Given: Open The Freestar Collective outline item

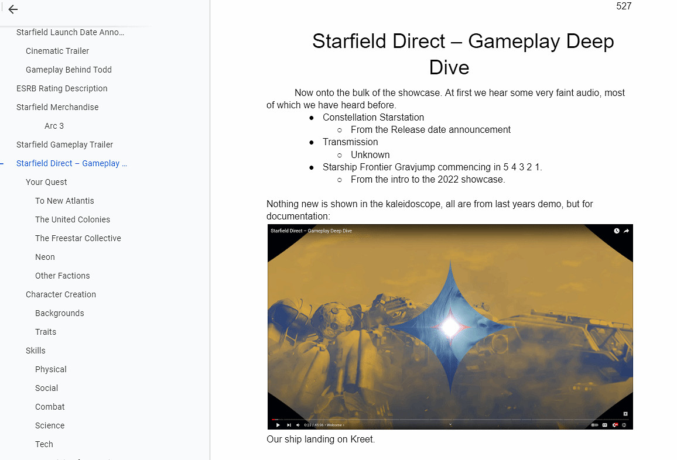Looking at the screenshot, I should coord(78,238).
